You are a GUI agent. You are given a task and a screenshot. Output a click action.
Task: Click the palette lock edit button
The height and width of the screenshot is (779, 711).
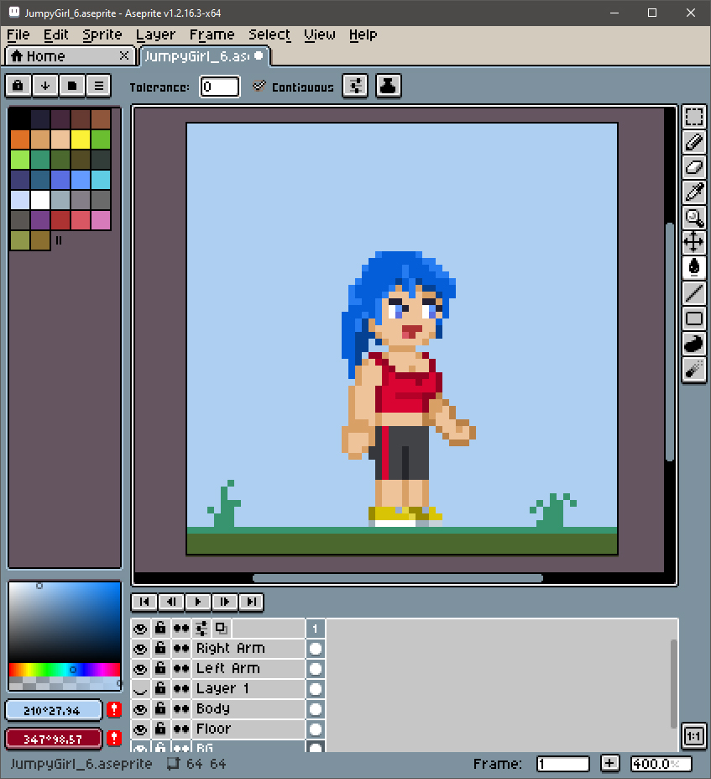18,86
